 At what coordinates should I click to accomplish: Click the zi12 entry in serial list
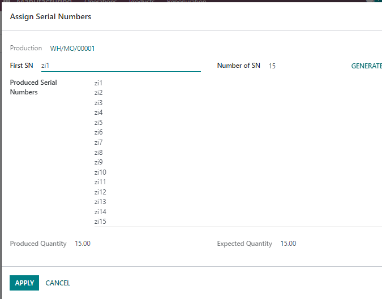pyautogui.click(x=100, y=192)
